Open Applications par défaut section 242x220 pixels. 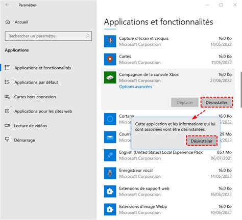tap(36, 82)
